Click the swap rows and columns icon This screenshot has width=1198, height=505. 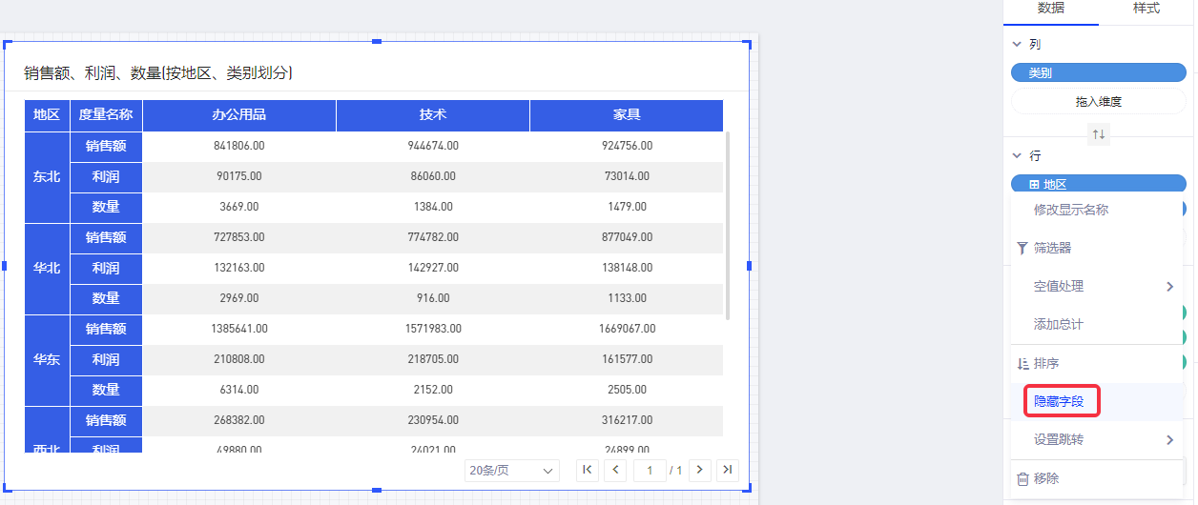pos(1099,134)
